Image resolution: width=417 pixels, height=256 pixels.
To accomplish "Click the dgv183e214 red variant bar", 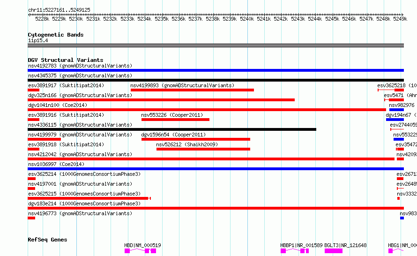I will (x=216, y=208).
